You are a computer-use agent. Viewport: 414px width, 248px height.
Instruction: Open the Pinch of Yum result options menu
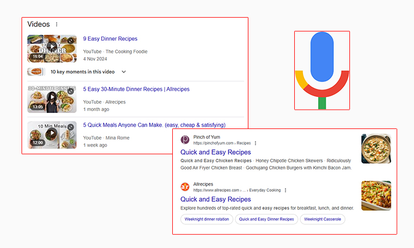pyautogui.click(x=256, y=143)
